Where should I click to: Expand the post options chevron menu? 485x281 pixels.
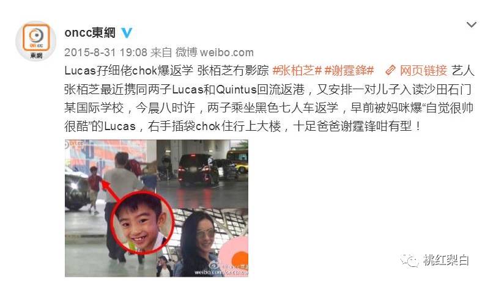pyautogui.click(x=471, y=24)
